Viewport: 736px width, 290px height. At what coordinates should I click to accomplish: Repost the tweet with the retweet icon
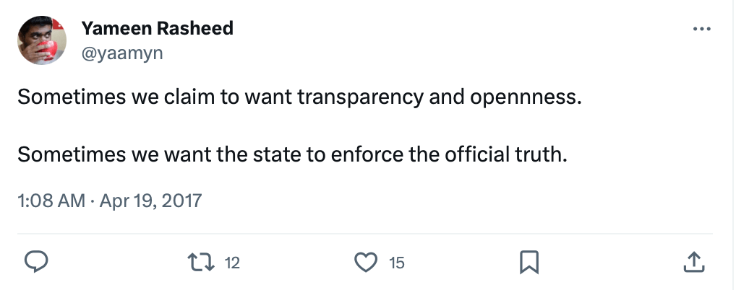click(x=203, y=262)
